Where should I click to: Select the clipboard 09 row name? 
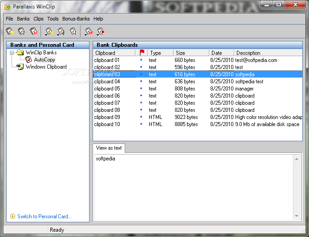click(107, 117)
